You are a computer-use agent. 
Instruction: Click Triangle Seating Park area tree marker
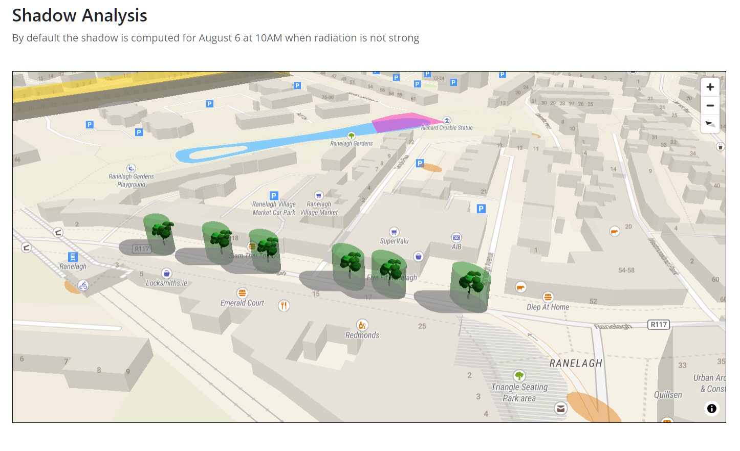pyautogui.click(x=519, y=376)
